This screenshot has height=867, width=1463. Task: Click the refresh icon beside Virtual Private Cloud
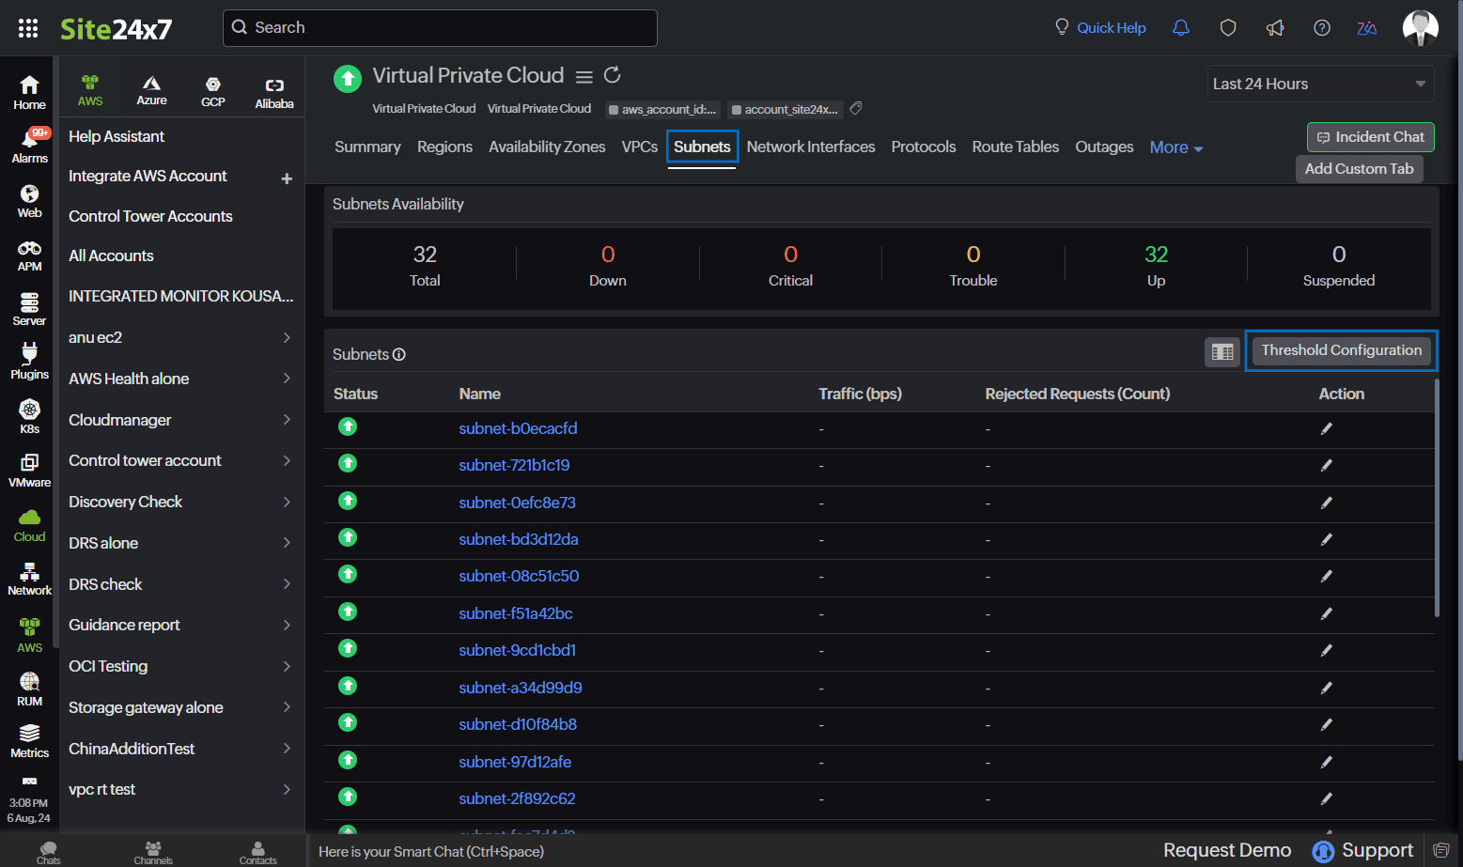pyautogui.click(x=612, y=75)
